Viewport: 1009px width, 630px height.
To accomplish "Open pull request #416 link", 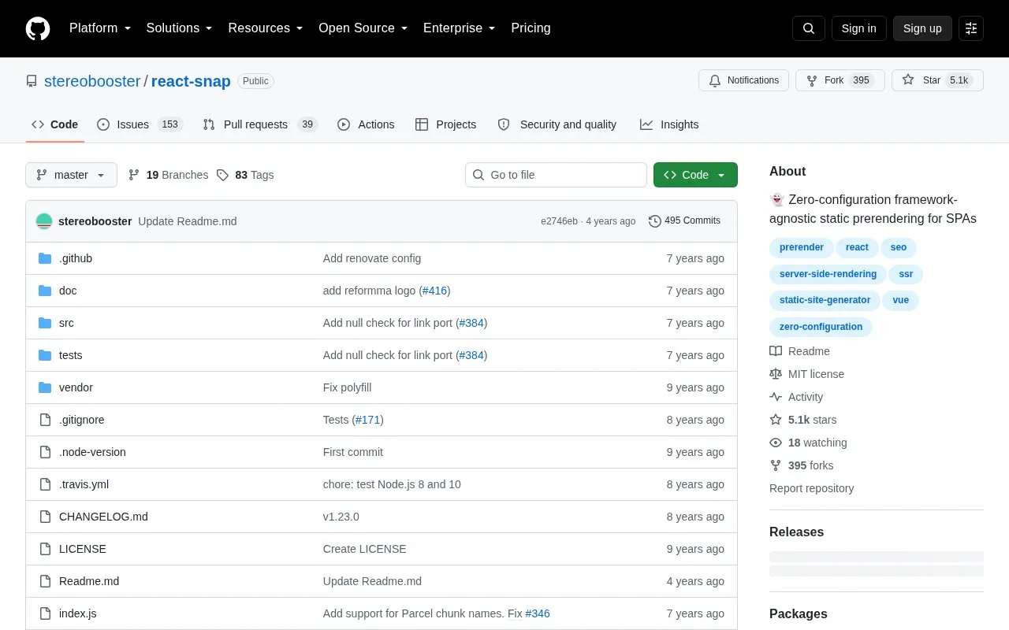I will click(x=434, y=291).
